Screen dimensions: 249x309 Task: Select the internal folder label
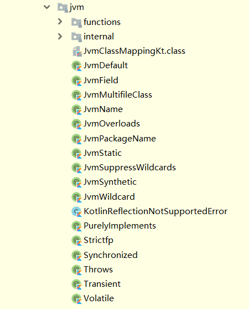[98, 37]
